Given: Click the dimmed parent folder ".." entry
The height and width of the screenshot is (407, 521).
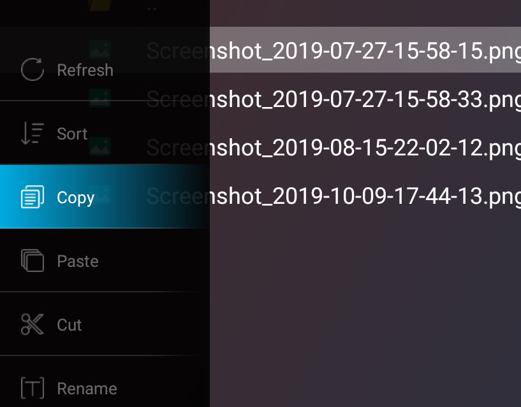Looking at the screenshot, I should click(x=152, y=9).
